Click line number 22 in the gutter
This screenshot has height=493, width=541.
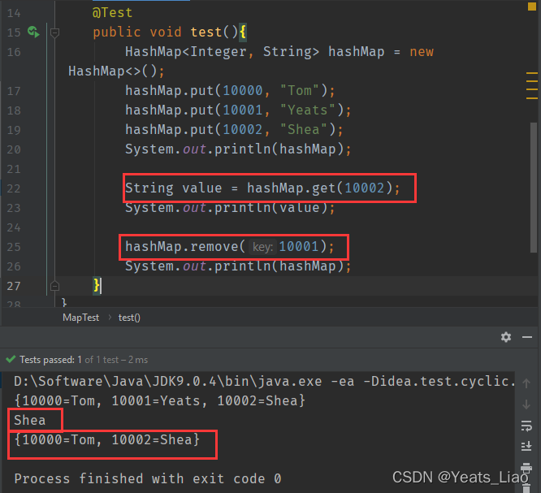(x=14, y=188)
